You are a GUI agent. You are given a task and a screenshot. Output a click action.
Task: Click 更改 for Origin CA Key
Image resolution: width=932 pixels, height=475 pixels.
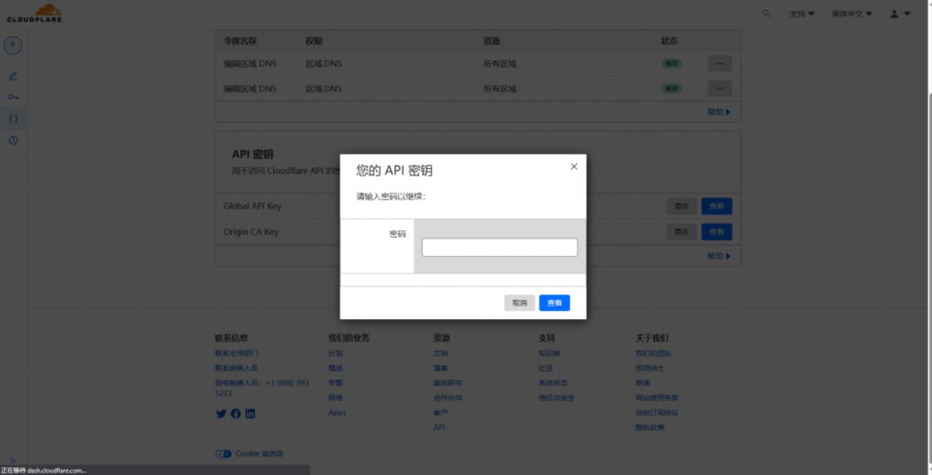[681, 232]
